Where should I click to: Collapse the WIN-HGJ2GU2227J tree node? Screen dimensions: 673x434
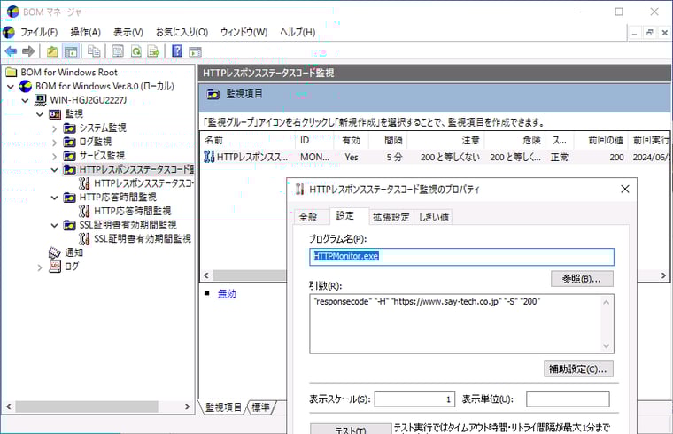pyautogui.click(x=26, y=100)
